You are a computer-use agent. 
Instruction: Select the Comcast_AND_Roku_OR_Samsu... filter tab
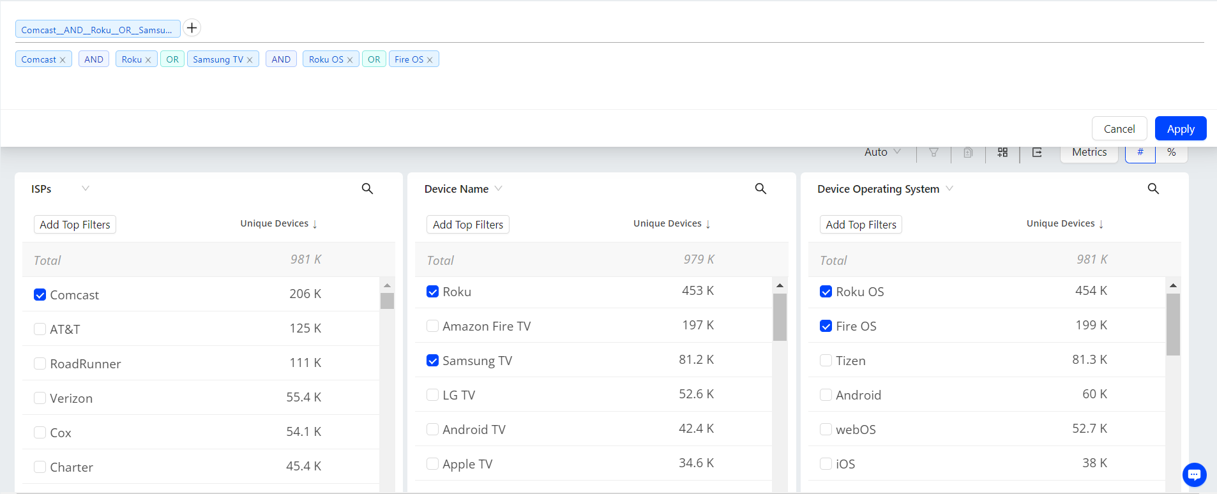[x=97, y=29]
